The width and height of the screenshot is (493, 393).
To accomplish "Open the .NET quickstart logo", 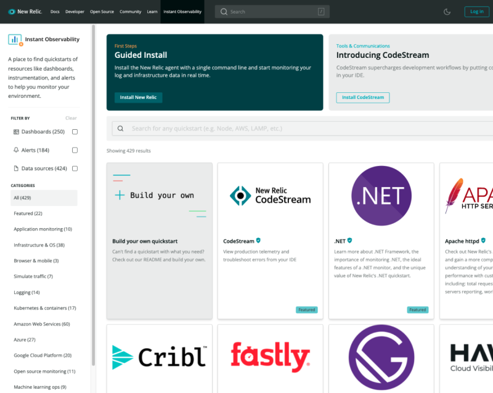I will coord(381,196).
